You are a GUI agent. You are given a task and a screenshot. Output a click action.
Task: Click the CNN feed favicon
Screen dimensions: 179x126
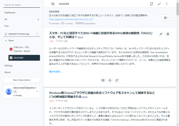click(11, 49)
